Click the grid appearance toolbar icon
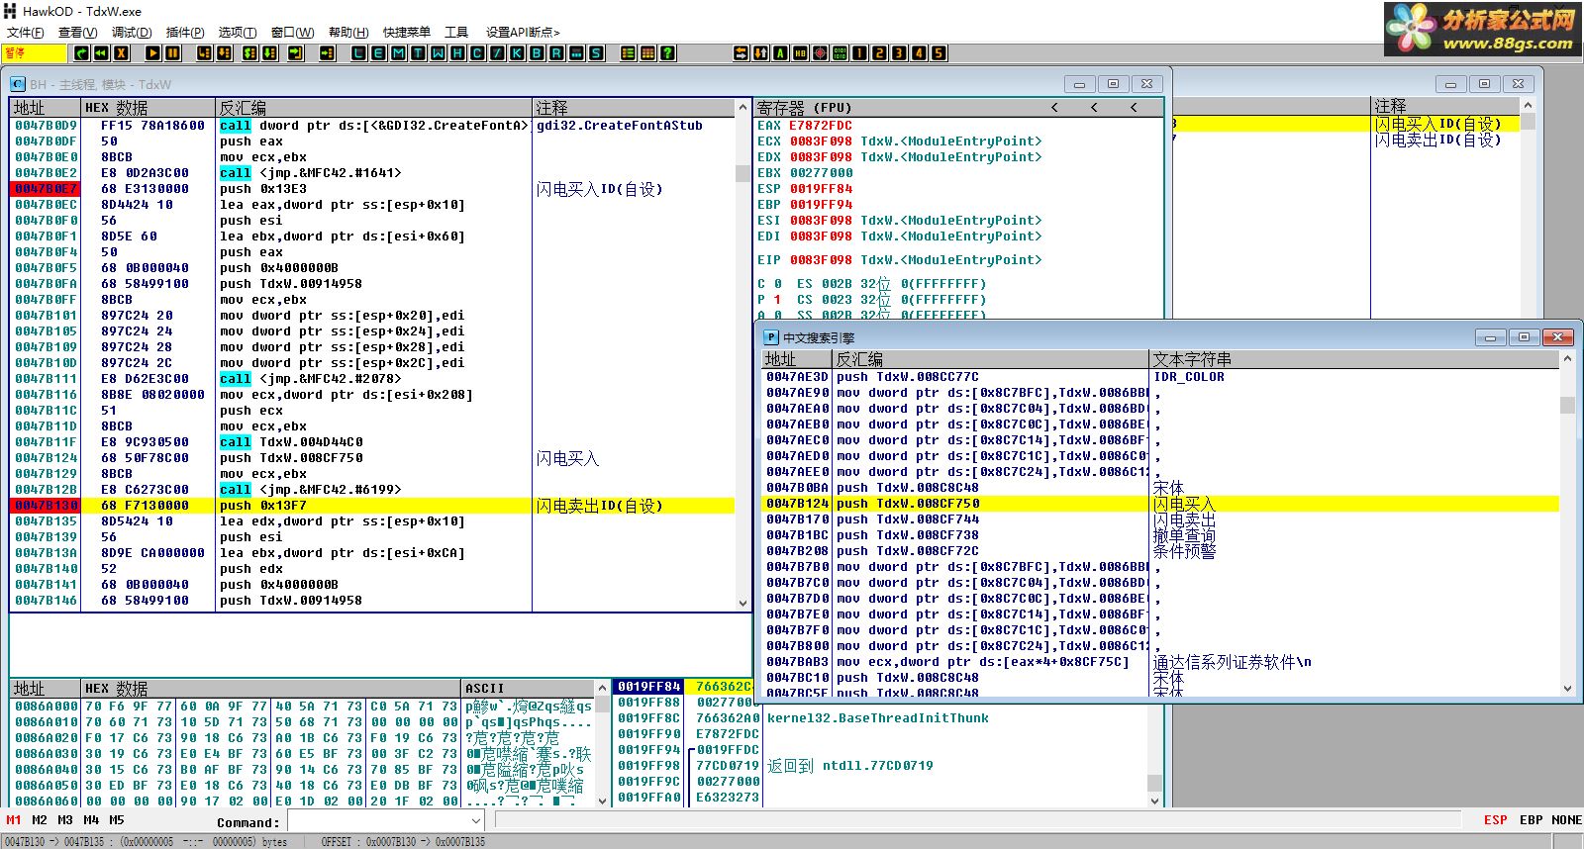 [648, 53]
